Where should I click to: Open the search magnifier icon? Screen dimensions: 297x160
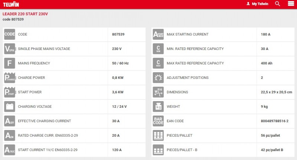pyautogui.click(x=277, y=4)
